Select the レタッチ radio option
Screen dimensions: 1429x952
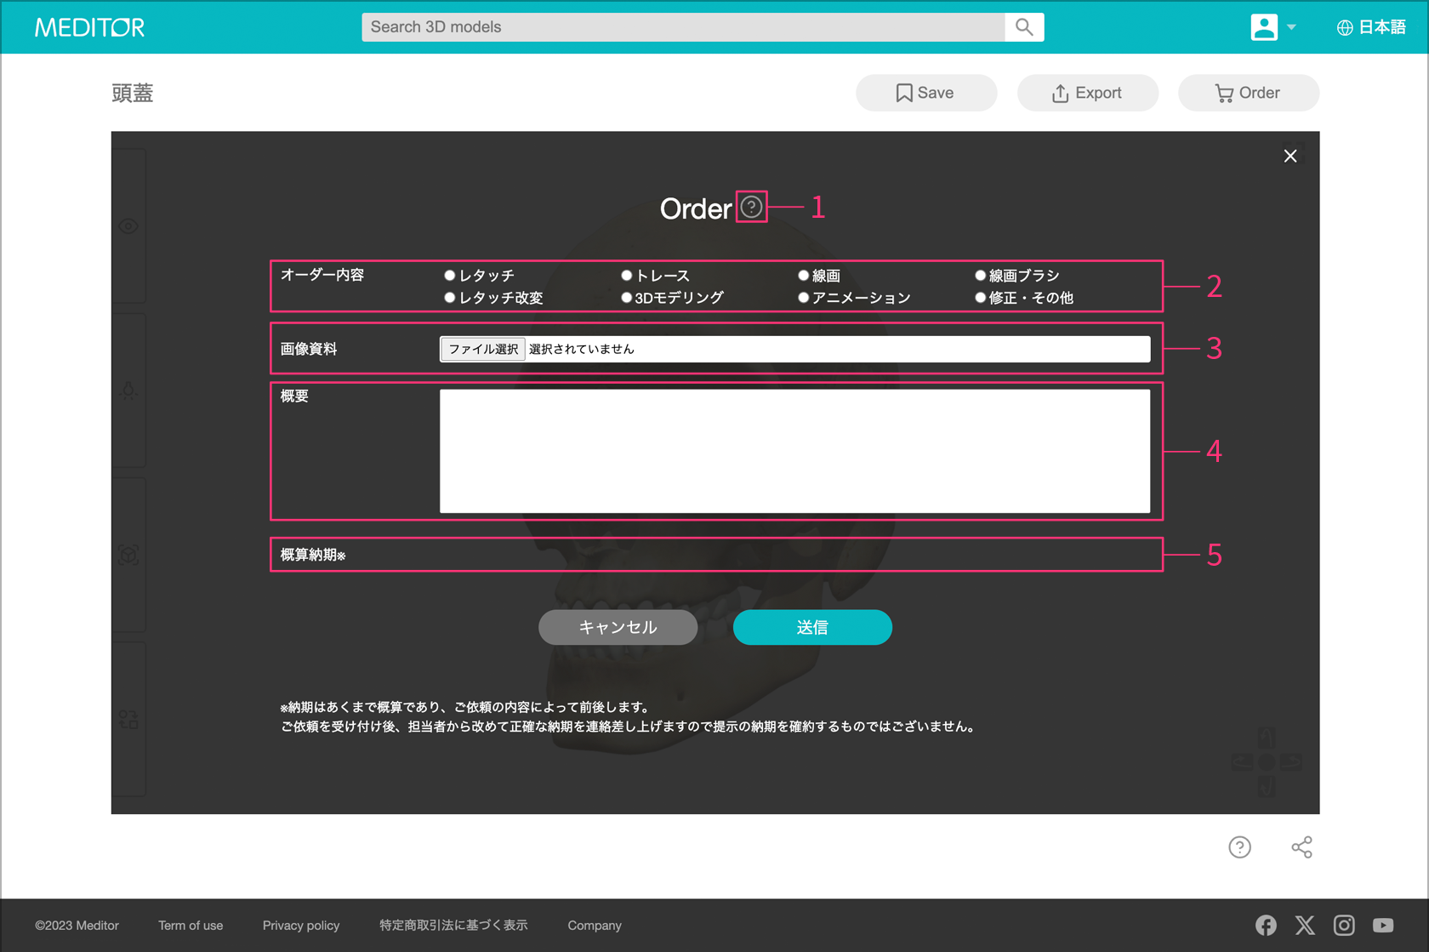click(450, 276)
